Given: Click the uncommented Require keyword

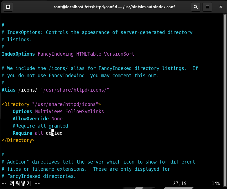Looking at the screenshot, I should (x=22, y=133).
